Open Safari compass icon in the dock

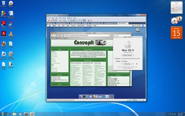(x=87, y=96)
